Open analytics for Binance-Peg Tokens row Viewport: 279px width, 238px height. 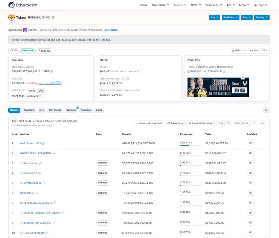(250, 213)
